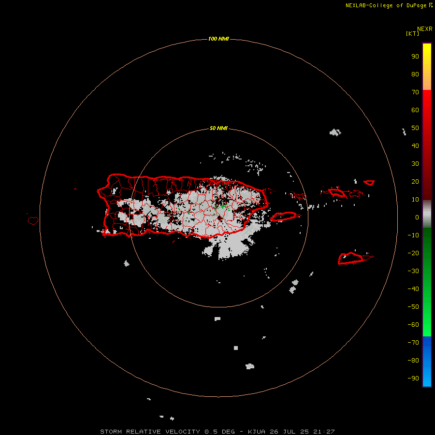Image resolution: width=435 pixels, height=435 pixels.
Task: Click the -80 value on the velocity scale
Action: click(x=413, y=361)
